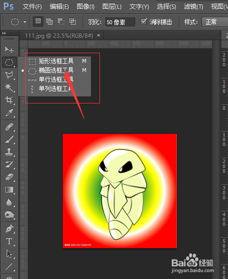Viewport: 228px width, 279px height.
Task: Select the Eraser tool
Action: [x=9, y=177]
